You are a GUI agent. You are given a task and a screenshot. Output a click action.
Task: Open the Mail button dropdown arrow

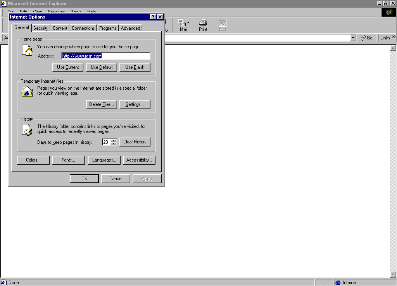coord(188,23)
